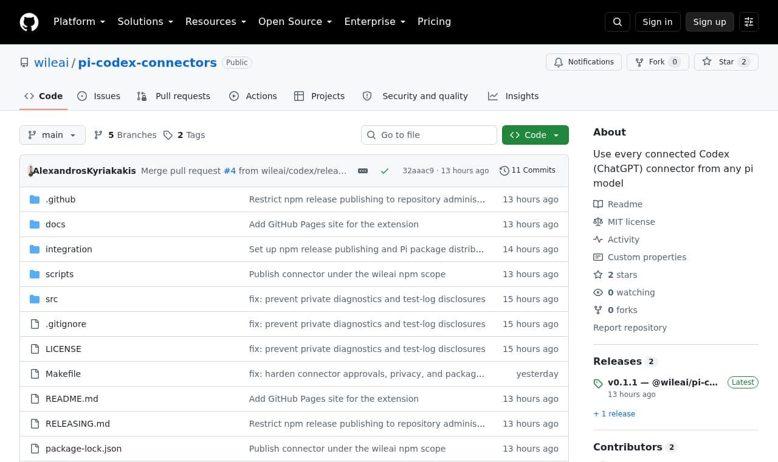Expand the green Code dropdown
Screen dimensions: 778x462
(535, 135)
